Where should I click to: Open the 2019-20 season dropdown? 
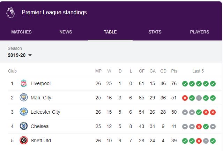tap(20, 55)
